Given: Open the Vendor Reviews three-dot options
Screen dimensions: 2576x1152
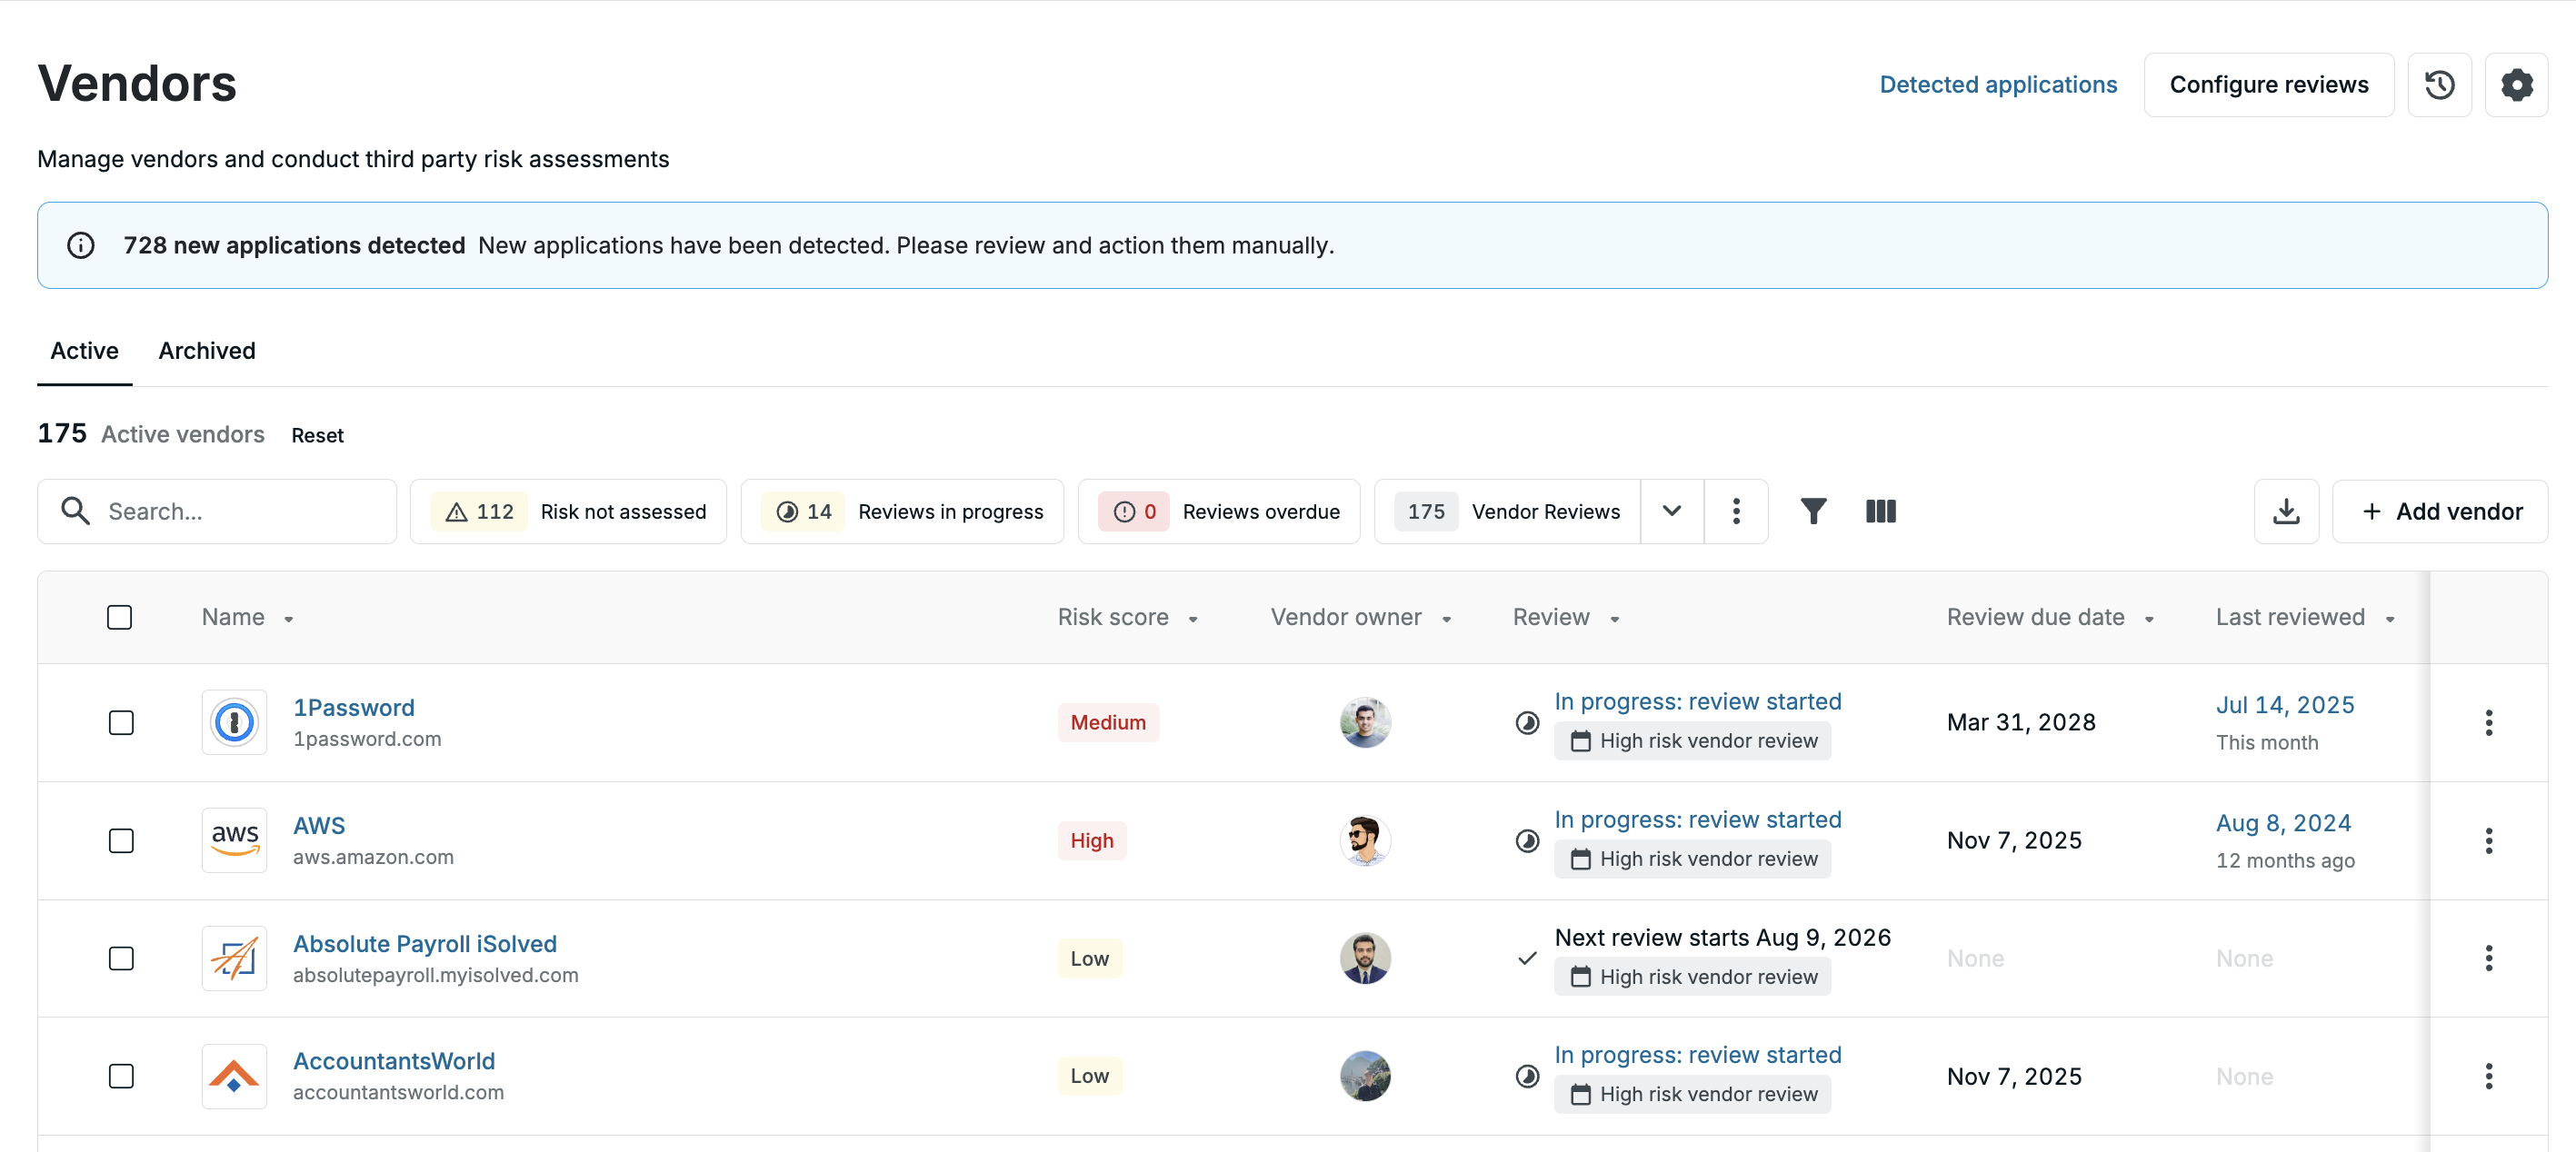Looking at the screenshot, I should coord(1736,511).
